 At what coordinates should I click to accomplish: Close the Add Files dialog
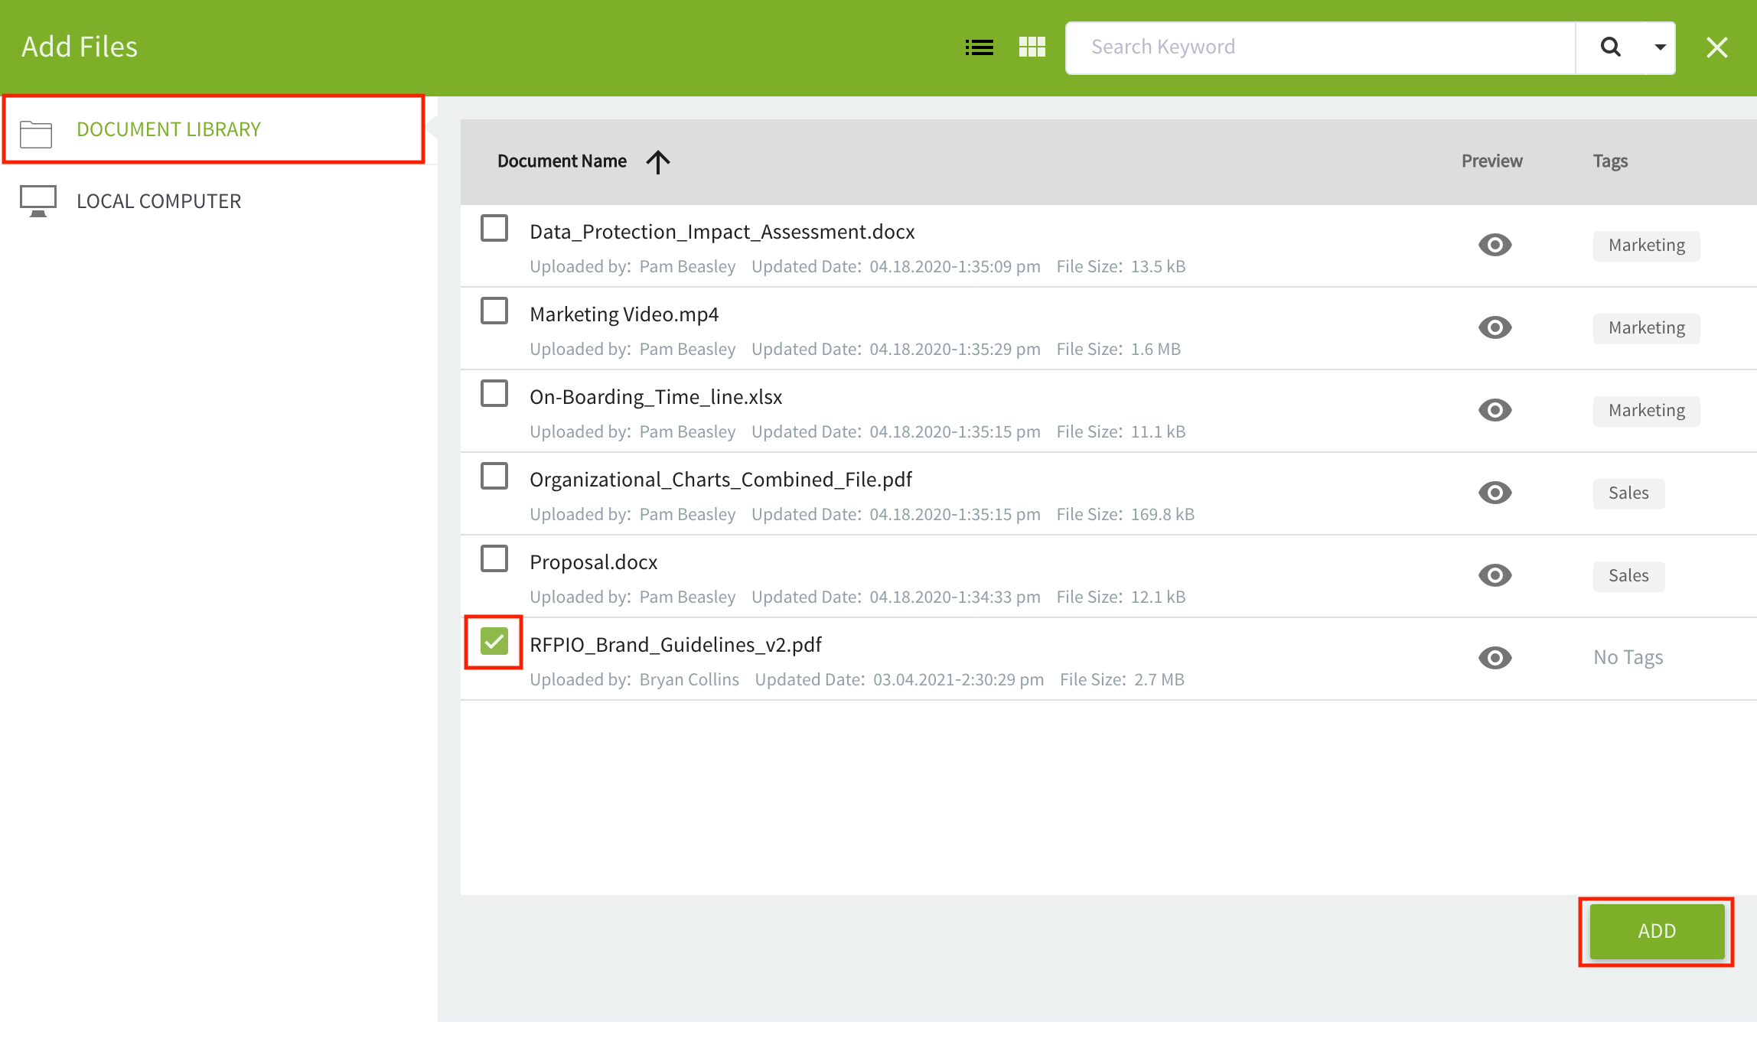pos(1716,47)
